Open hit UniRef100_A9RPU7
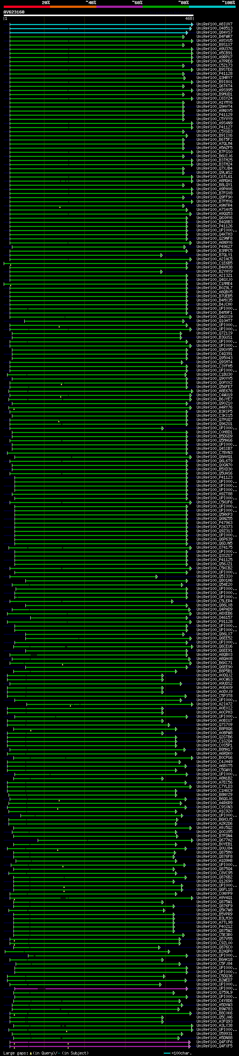This screenshot has width=239, height=1056. 214,57
